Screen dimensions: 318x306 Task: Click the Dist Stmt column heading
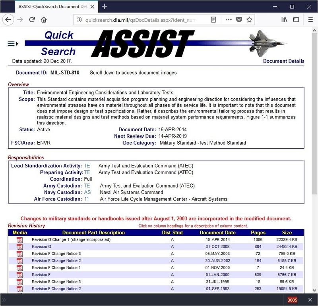coord(173,233)
